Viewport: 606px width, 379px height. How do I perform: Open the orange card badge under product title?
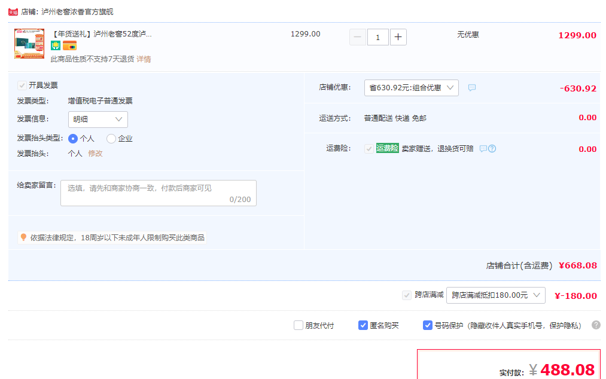click(x=69, y=45)
